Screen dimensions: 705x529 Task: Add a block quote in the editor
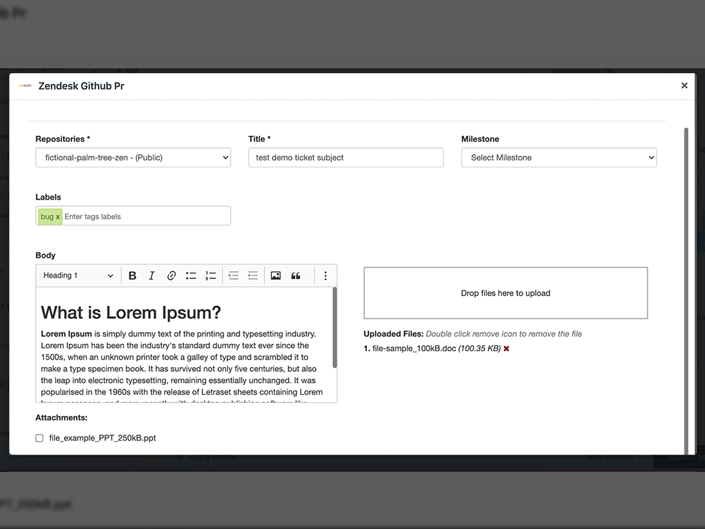[295, 276]
